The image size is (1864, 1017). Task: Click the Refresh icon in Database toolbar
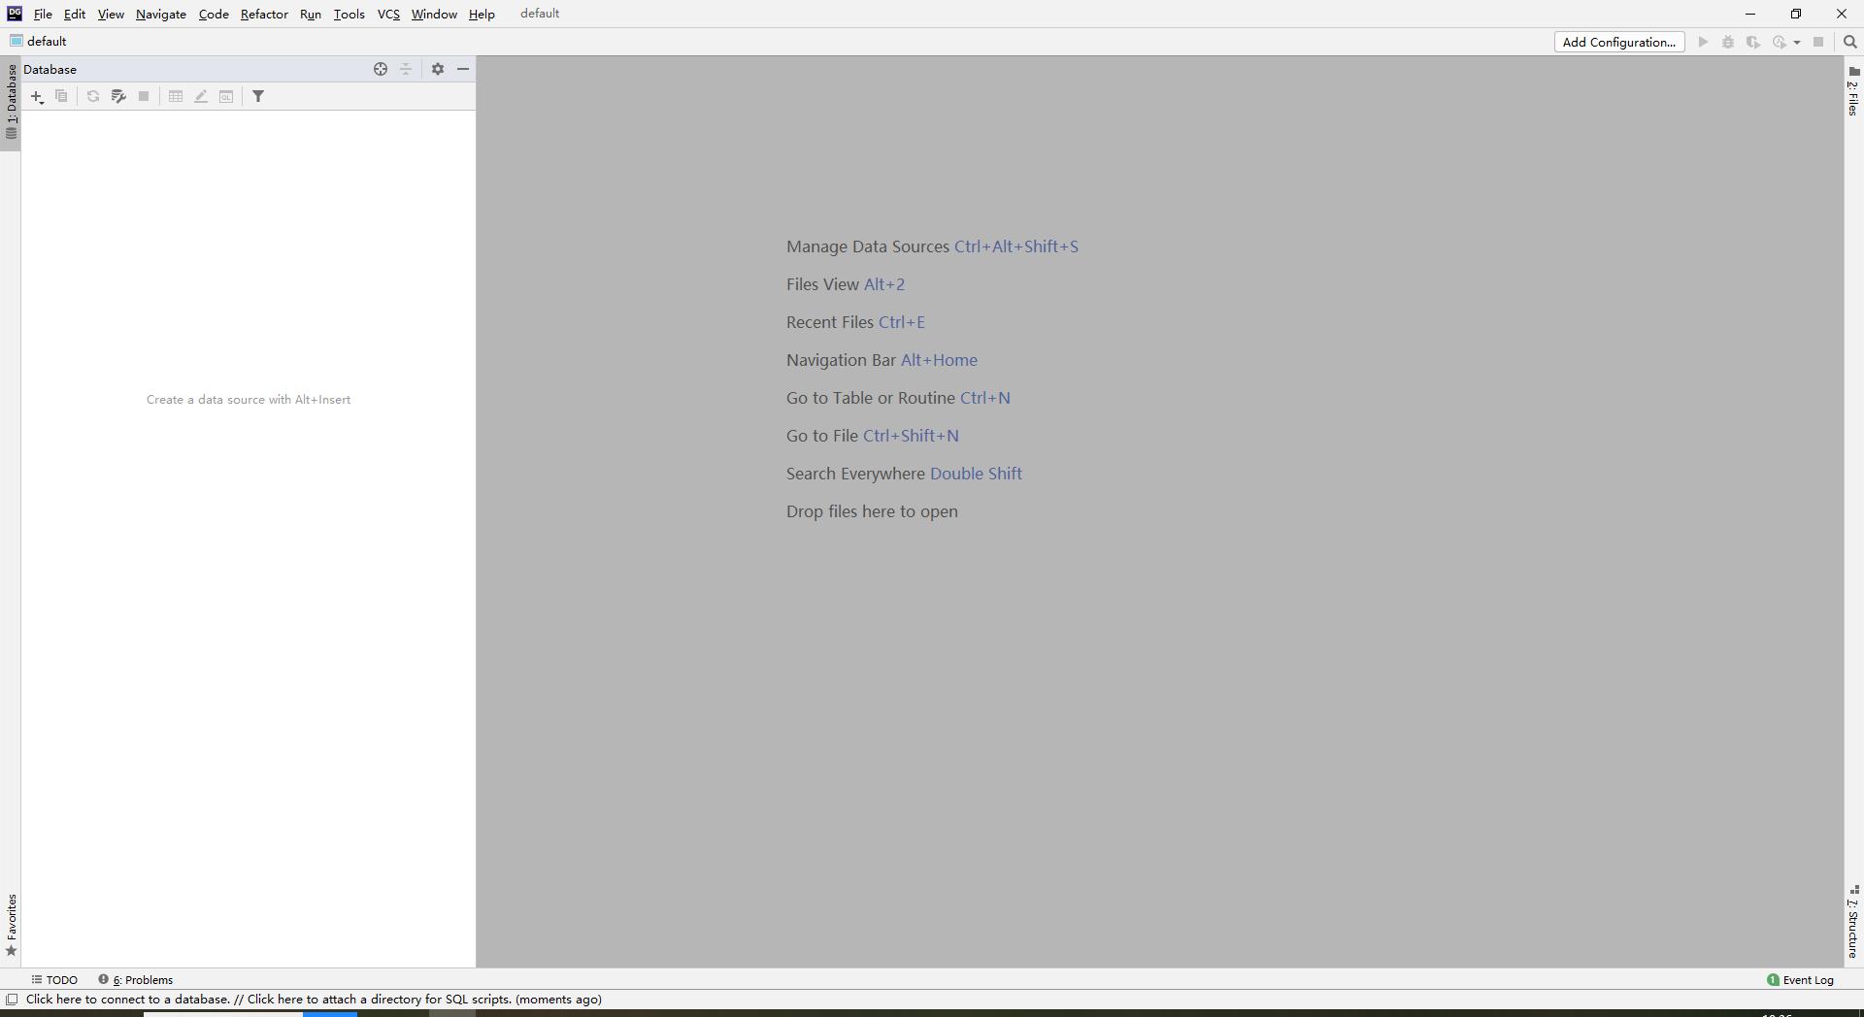93,96
